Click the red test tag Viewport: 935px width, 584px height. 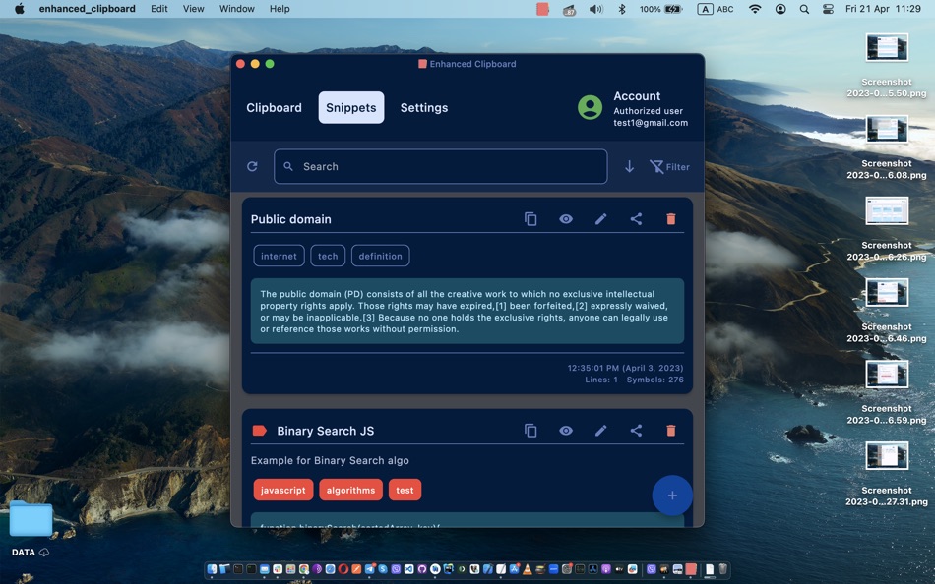coord(405,490)
